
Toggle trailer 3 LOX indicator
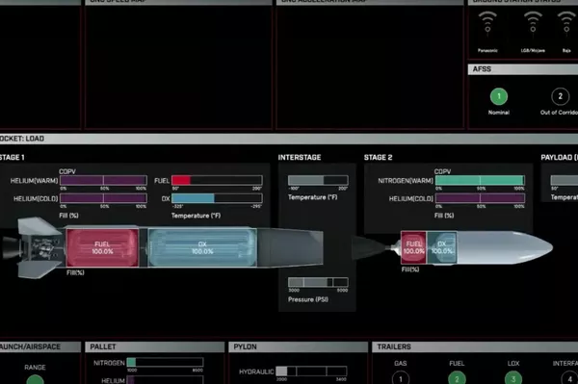513,378
